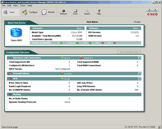The width and height of the screenshot is (162, 129).
Task: Click the interfaces Down (1) red arrow icon
Action: pyautogui.click(x=81, y=58)
